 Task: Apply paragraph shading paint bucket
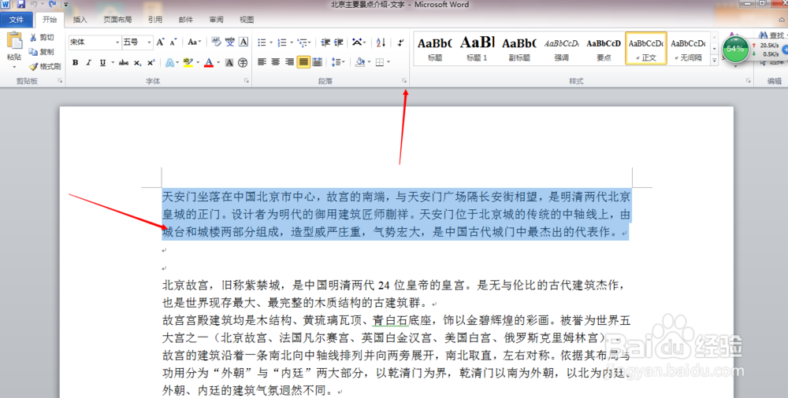pyautogui.click(x=360, y=62)
